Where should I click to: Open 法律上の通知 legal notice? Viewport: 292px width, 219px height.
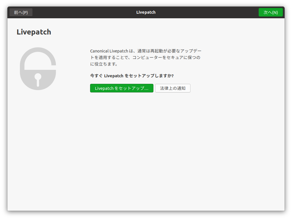173,88
